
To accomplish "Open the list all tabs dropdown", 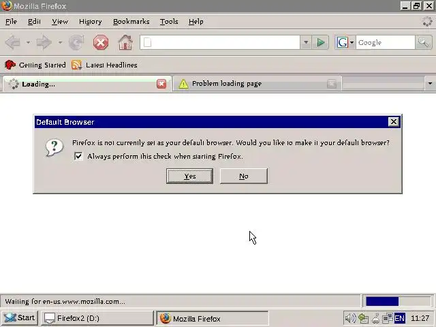I will click(x=430, y=83).
